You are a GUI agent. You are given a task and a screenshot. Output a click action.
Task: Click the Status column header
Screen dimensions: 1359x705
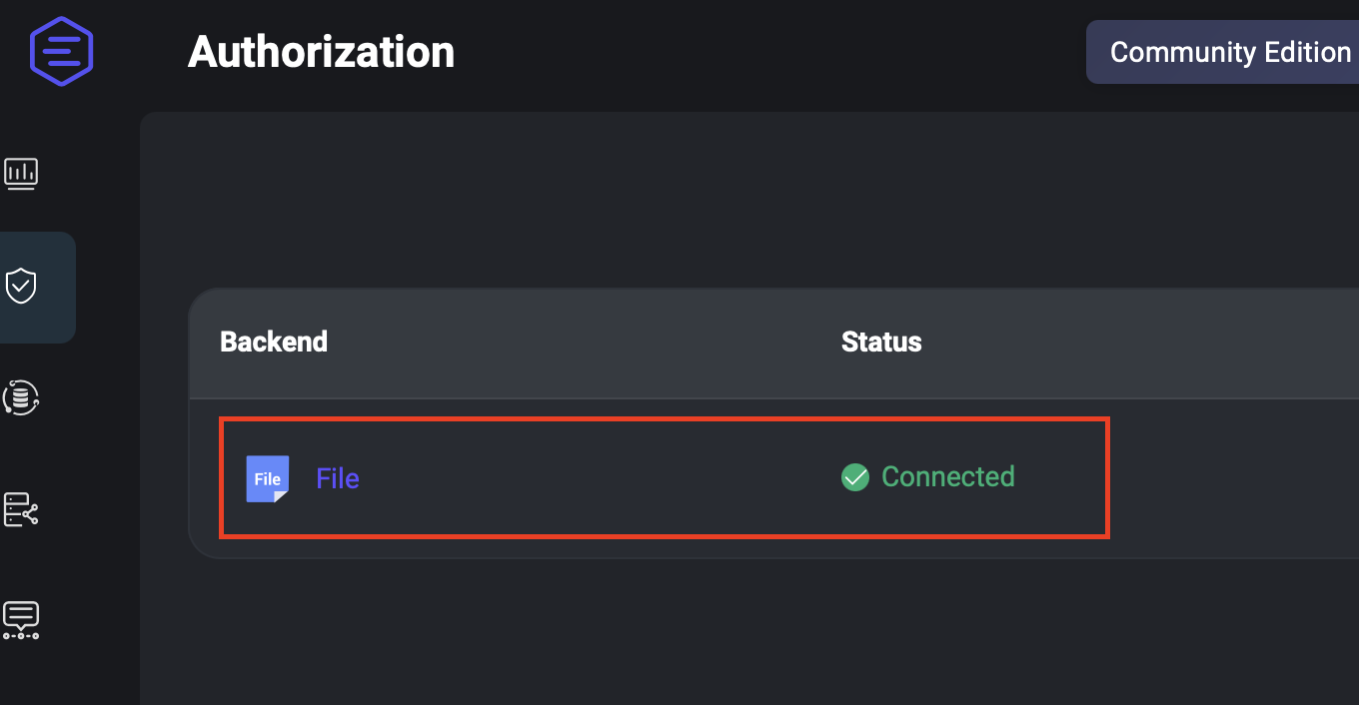click(881, 342)
